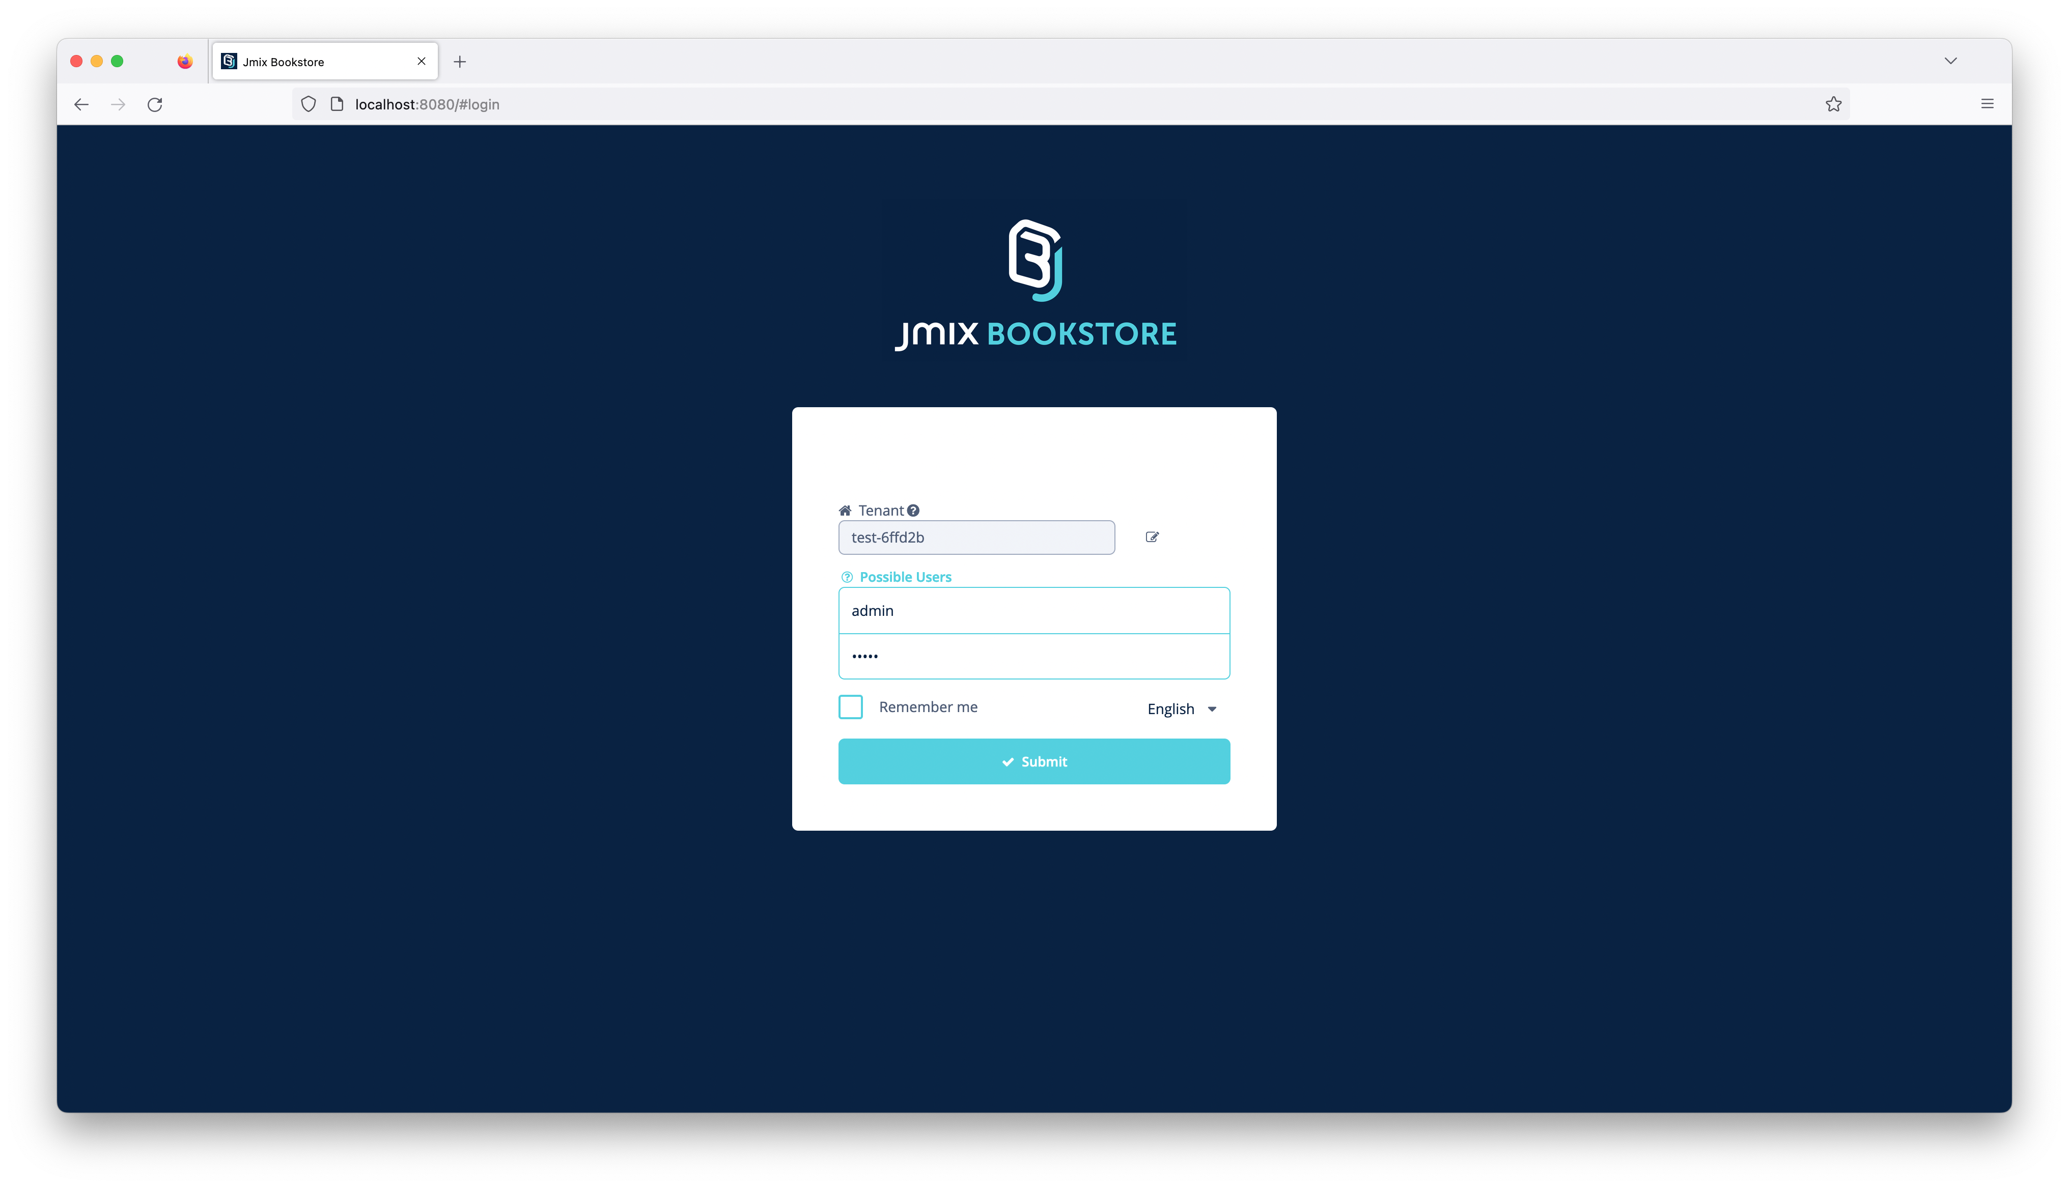2069x1188 pixels.
Task: Click the edit tenant icon
Action: pos(1153,537)
